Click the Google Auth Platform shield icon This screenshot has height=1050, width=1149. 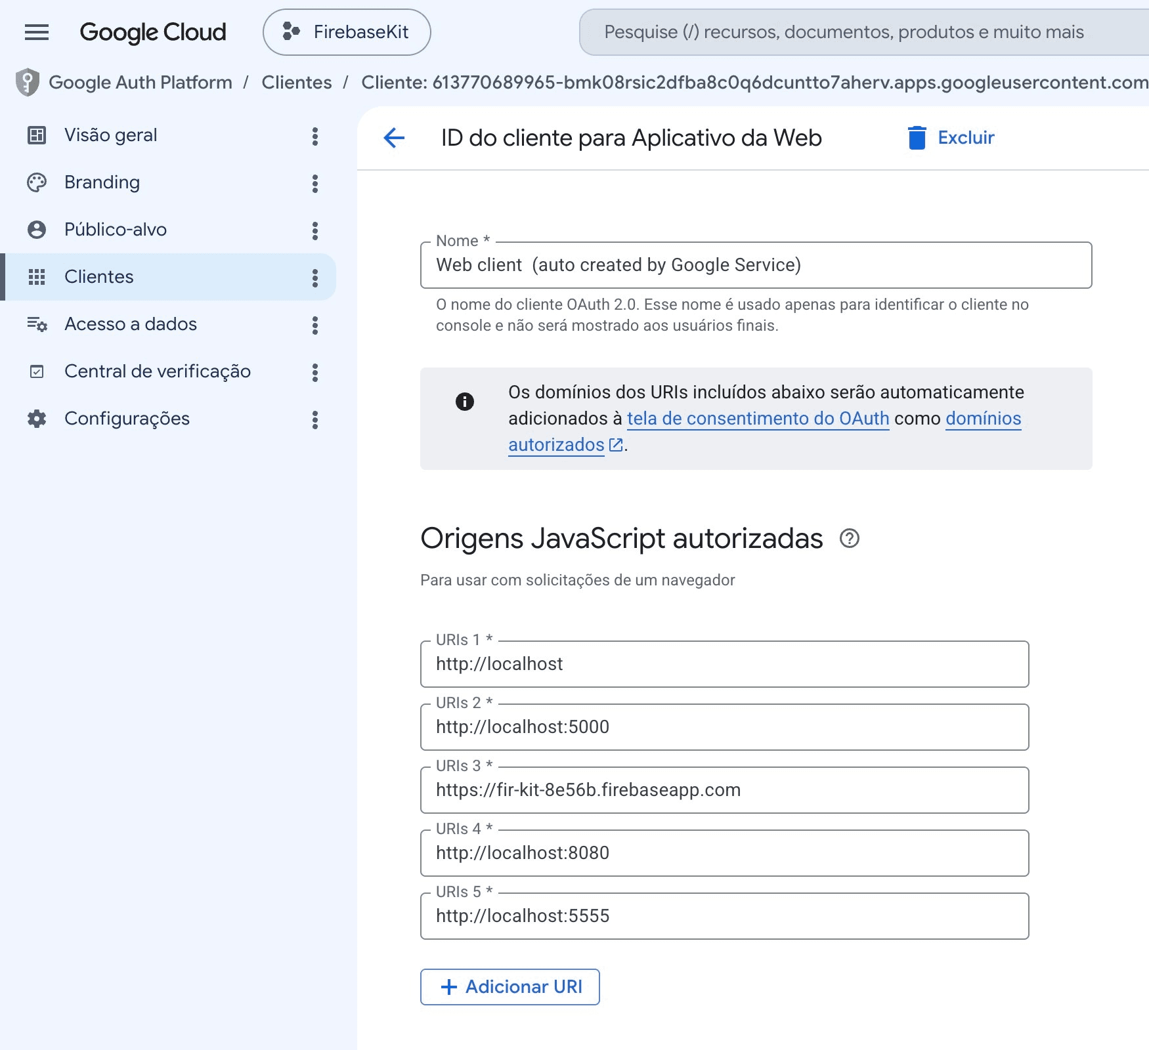[x=28, y=82]
